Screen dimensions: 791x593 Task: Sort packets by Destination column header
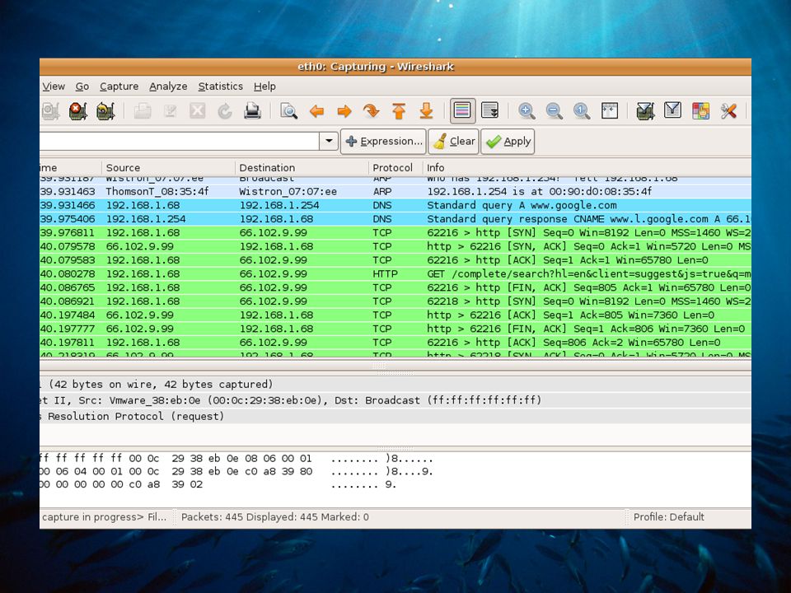[302, 167]
